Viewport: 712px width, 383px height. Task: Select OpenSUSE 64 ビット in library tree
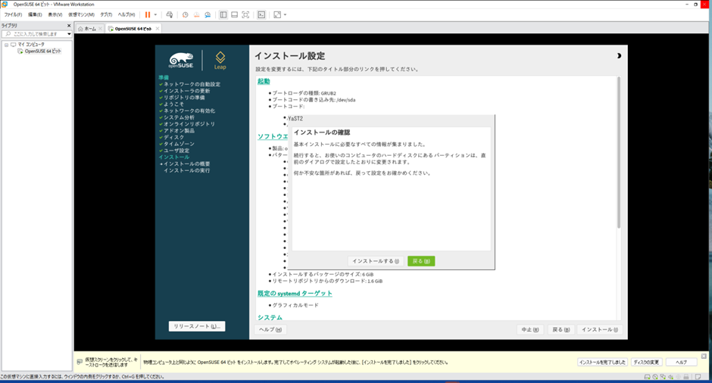pos(42,51)
